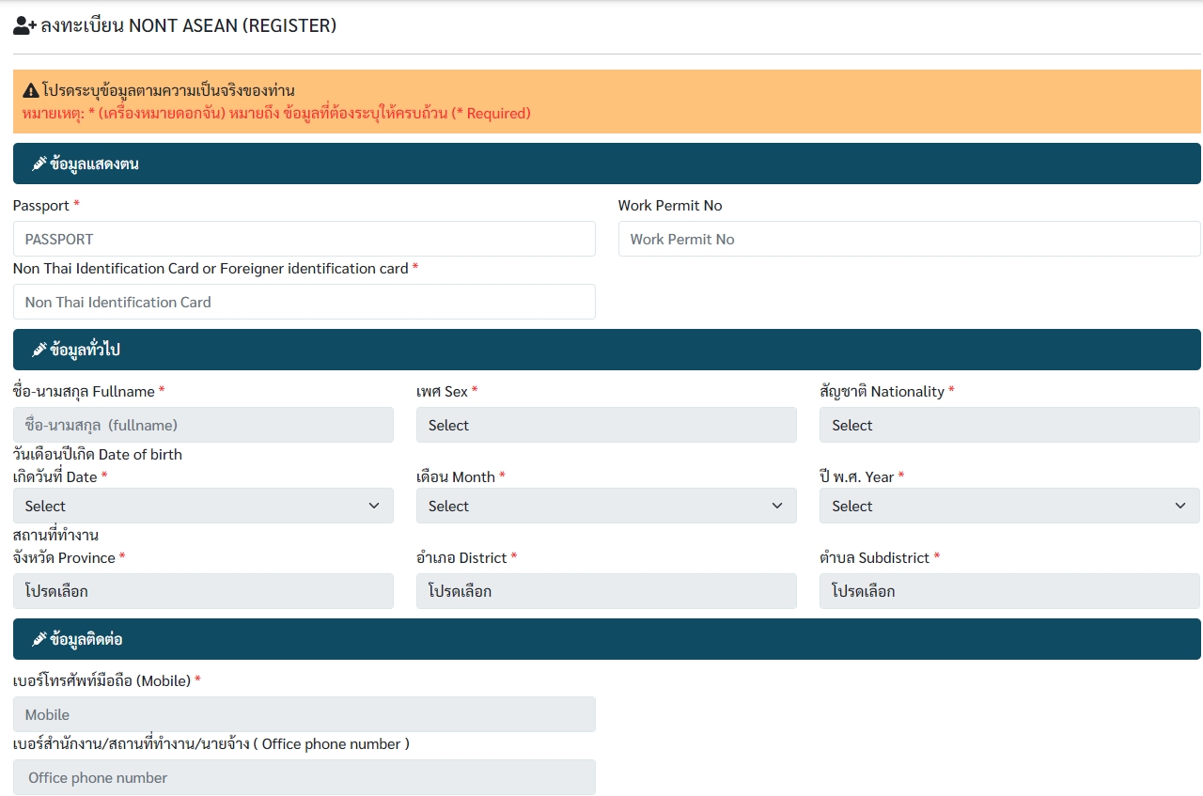Click pencil icon beside ข้อมูลแสดงตน heading
Viewport: 1203px width, 796px height.
[x=39, y=164]
